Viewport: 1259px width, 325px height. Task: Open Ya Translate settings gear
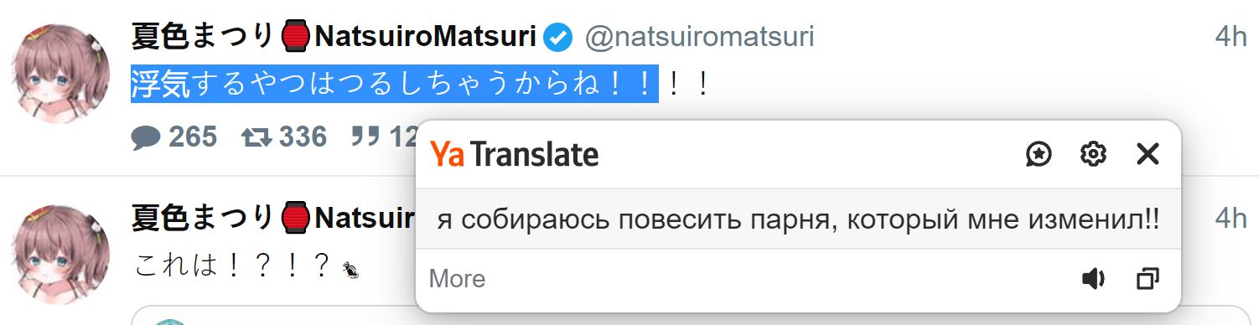1093,154
